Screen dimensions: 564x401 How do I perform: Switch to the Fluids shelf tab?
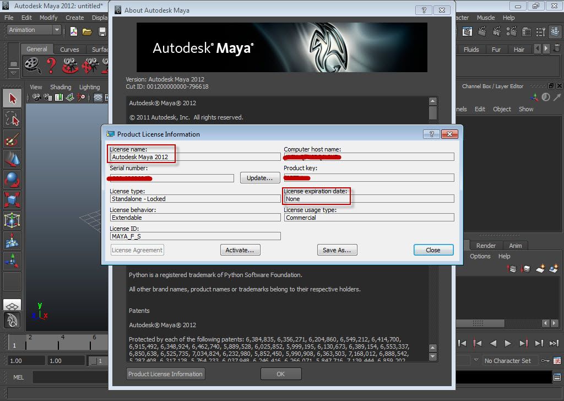coord(471,49)
